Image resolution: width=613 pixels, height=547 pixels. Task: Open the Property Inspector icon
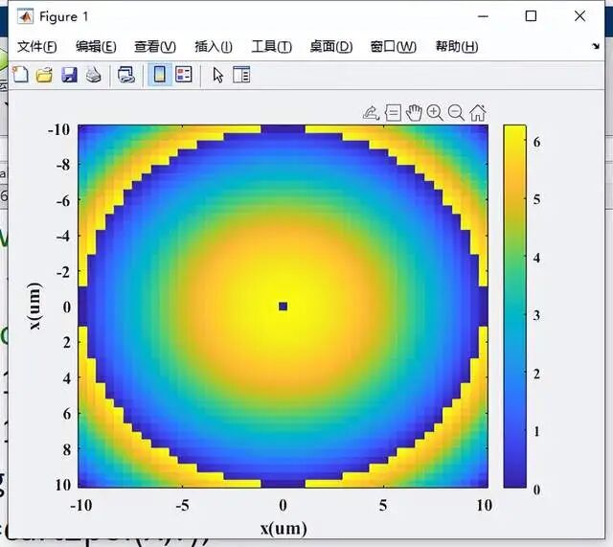pyautogui.click(x=241, y=75)
